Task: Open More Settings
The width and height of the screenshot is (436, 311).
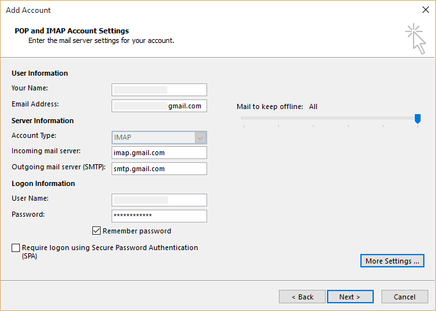Action: 392,261
